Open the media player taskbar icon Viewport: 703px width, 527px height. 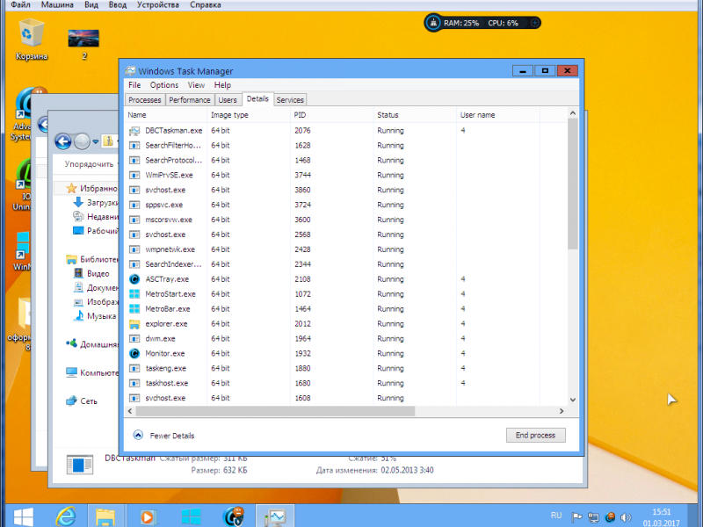(x=147, y=517)
